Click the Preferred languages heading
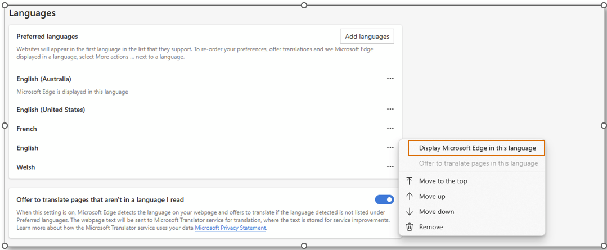The width and height of the screenshot is (607, 250). tap(47, 37)
